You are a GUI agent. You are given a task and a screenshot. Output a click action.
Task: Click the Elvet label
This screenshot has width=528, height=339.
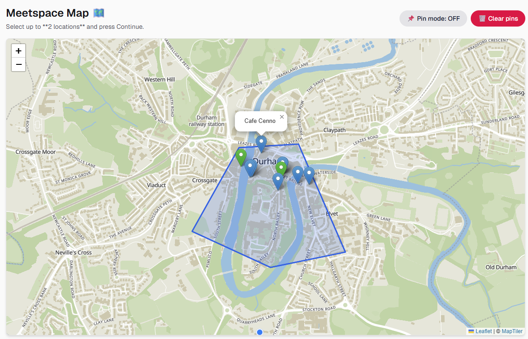[332, 213]
